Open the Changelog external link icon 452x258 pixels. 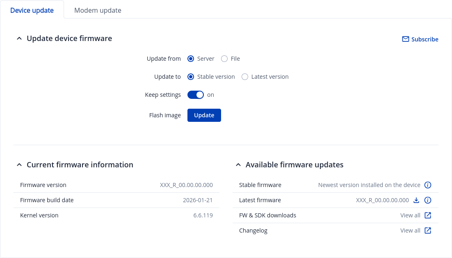click(x=427, y=231)
